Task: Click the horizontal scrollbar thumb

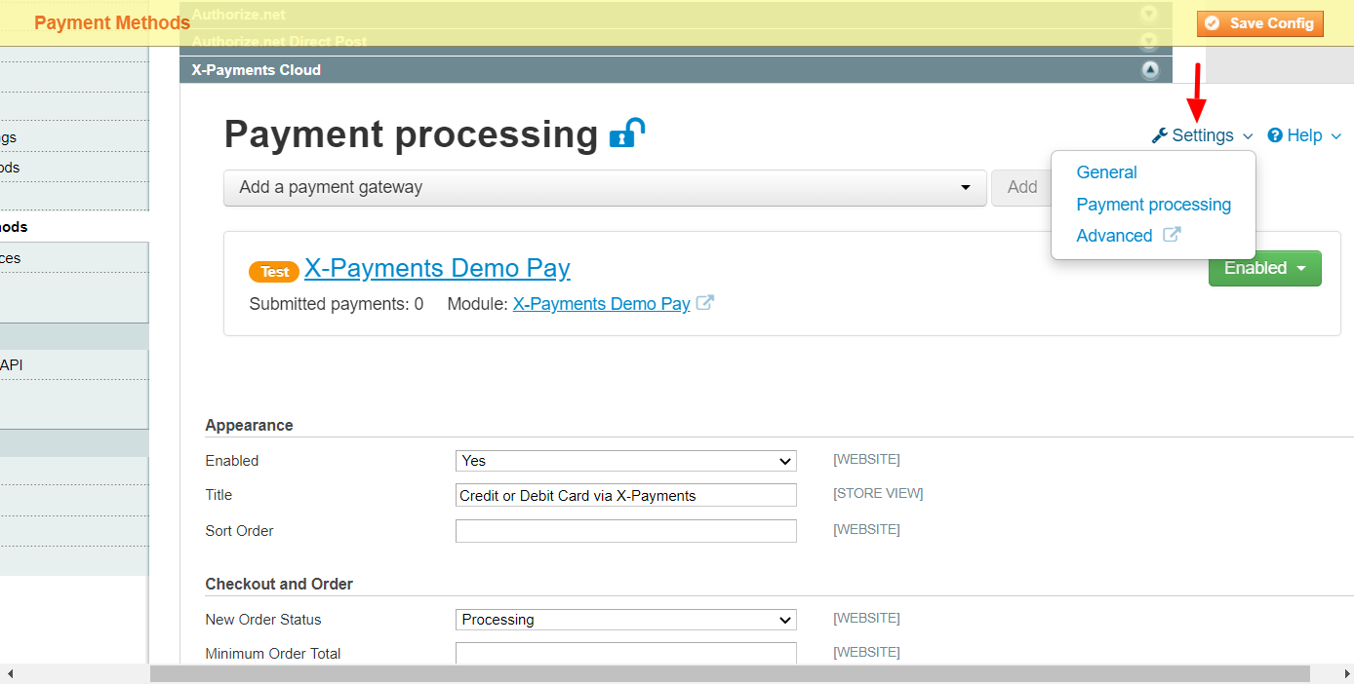Action: pyautogui.click(x=730, y=674)
